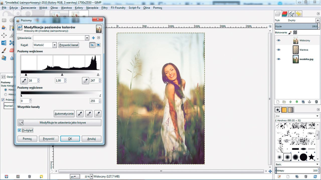
Task: Click Modyfikuje te ustawienia jako krzywe
Action: pyautogui.click(x=59, y=122)
